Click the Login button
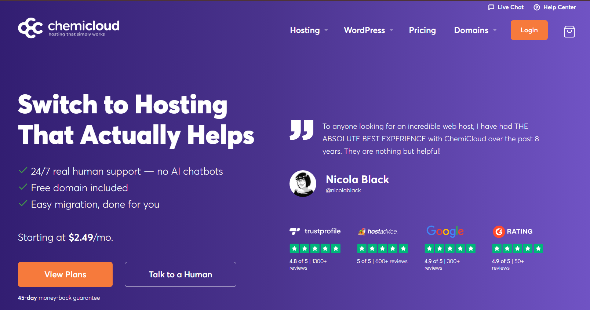 [529, 30]
